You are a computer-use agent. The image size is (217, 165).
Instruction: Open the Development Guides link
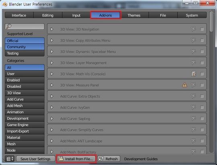141,159
